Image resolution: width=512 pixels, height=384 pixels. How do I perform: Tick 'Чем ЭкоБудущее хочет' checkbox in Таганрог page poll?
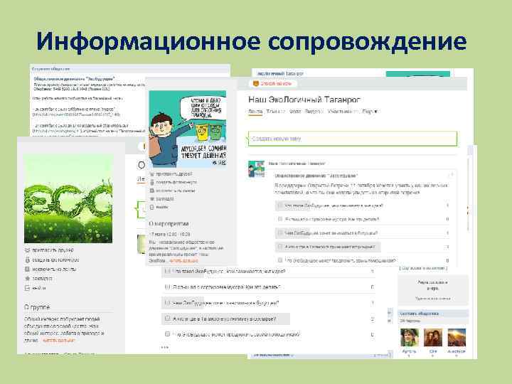click(280, 233)
